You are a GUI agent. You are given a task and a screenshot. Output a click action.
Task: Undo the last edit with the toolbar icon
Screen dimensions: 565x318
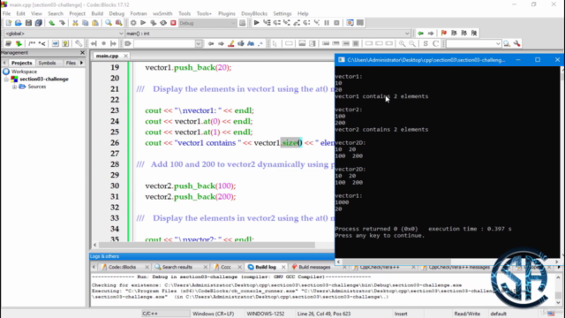click(x=52, y=23)
